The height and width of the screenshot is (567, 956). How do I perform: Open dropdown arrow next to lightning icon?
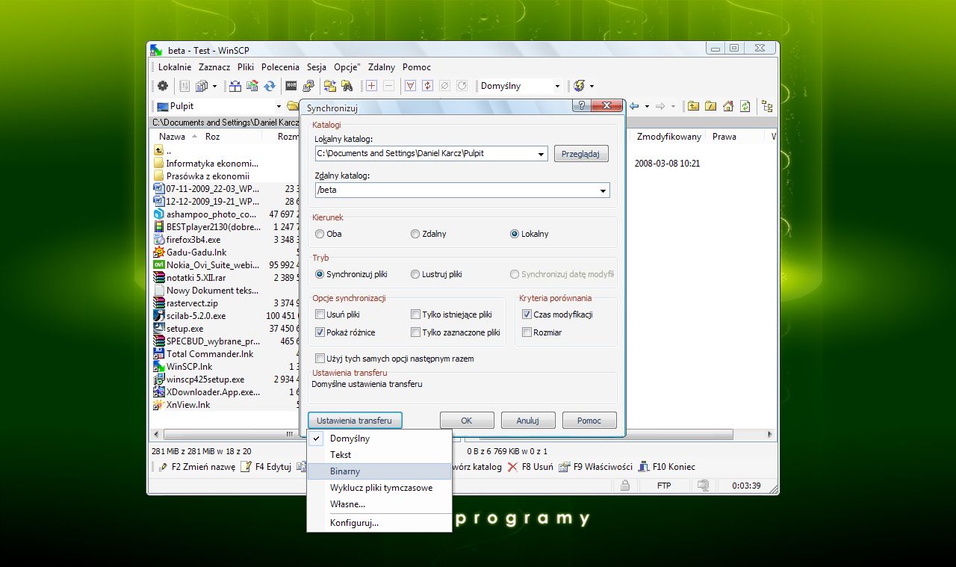click(592, 86)
